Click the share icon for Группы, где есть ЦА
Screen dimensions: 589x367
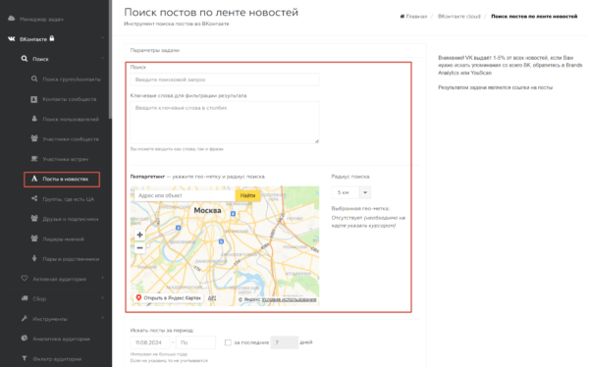pos(34,199)
